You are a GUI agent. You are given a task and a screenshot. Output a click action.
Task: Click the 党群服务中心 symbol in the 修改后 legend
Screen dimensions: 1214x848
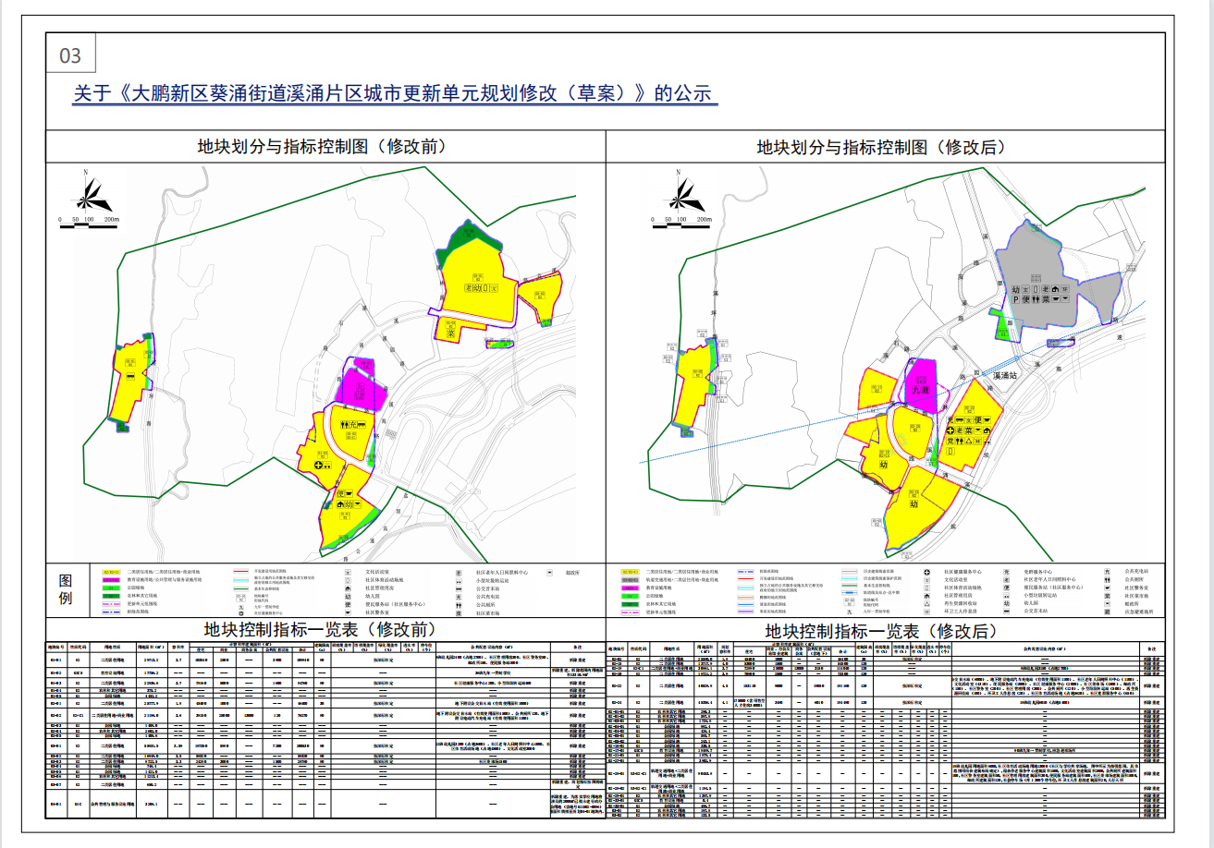[x=1006, y=574]
